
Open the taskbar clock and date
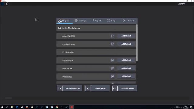click(186, 107)
